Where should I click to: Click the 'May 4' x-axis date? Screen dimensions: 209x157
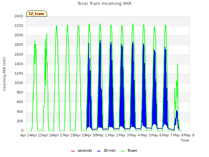(x=135, y=135)
